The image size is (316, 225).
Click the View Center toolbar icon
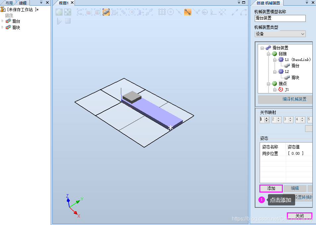[68, 12]
